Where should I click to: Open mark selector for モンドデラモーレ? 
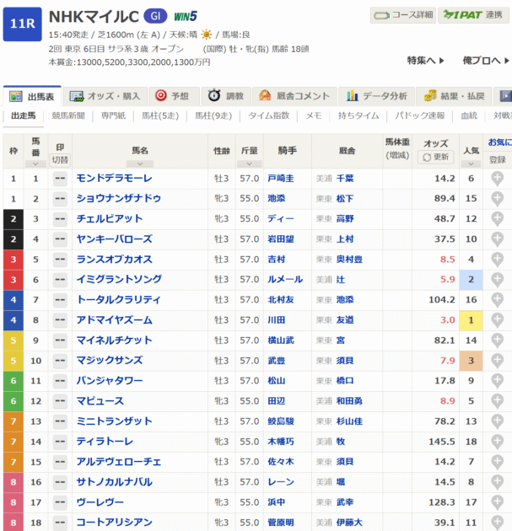[x=60, y=179]
